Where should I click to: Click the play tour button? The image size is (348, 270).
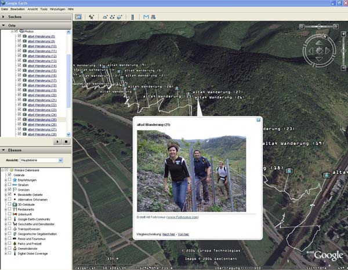pyautogui.click(x=57, y=141)
